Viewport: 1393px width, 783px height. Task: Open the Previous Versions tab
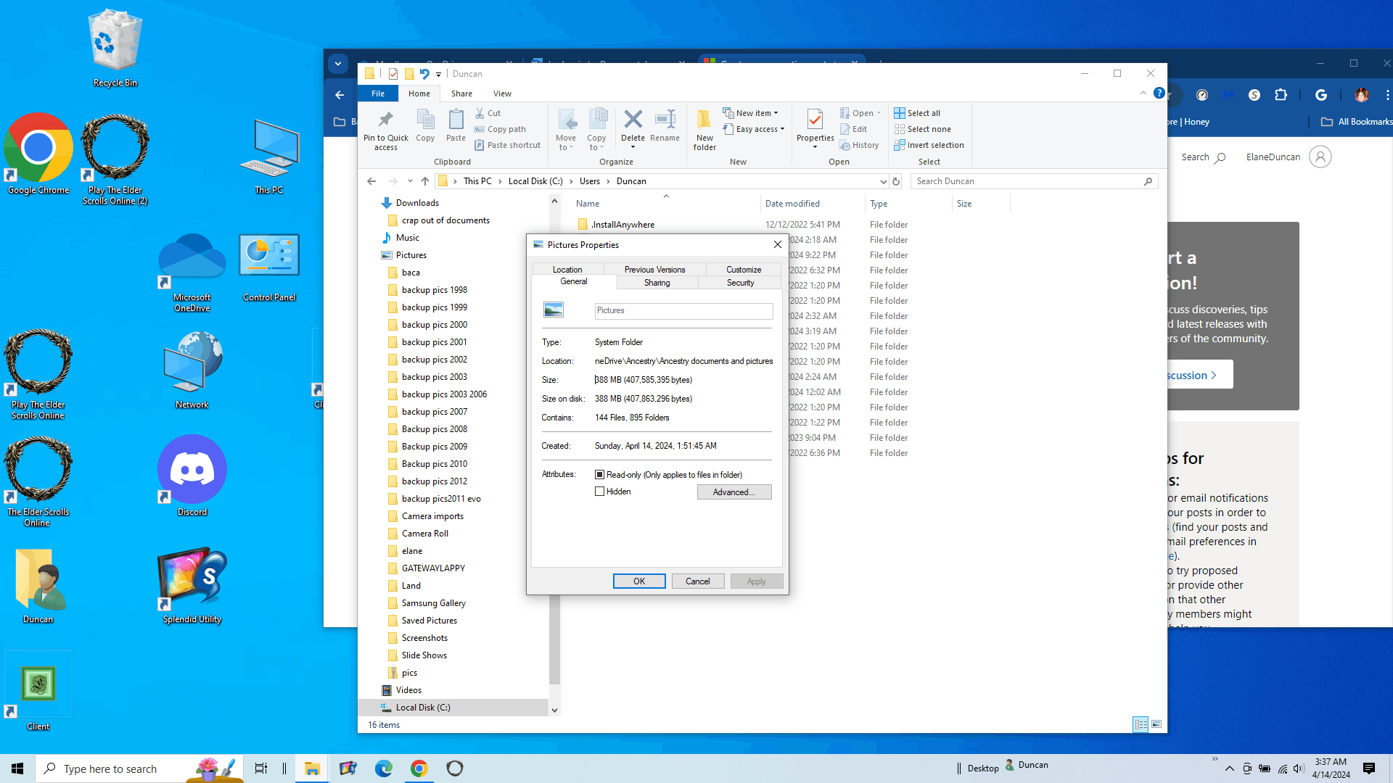tap(654, 270)
